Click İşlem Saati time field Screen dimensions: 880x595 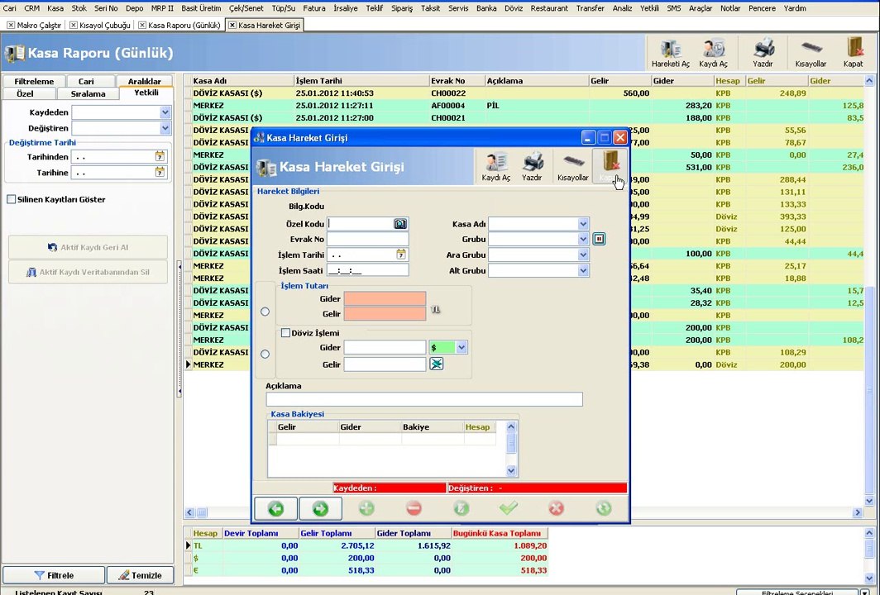tap(367, 270)
